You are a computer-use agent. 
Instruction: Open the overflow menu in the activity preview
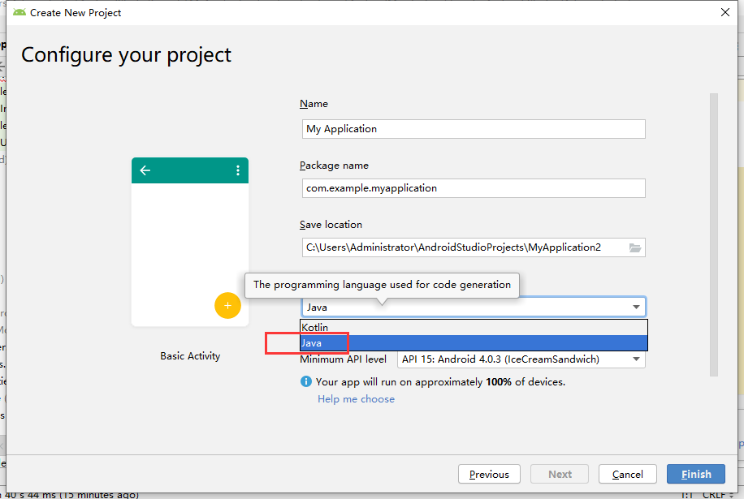(x=236, y=170)
